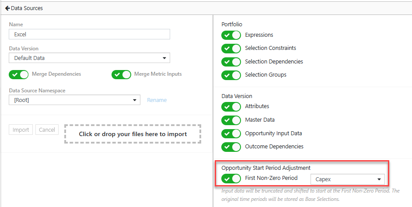Disable the Expressions portfolio toggle
The width and height of the screenshot is (412, 207).
tap(231, 35)
